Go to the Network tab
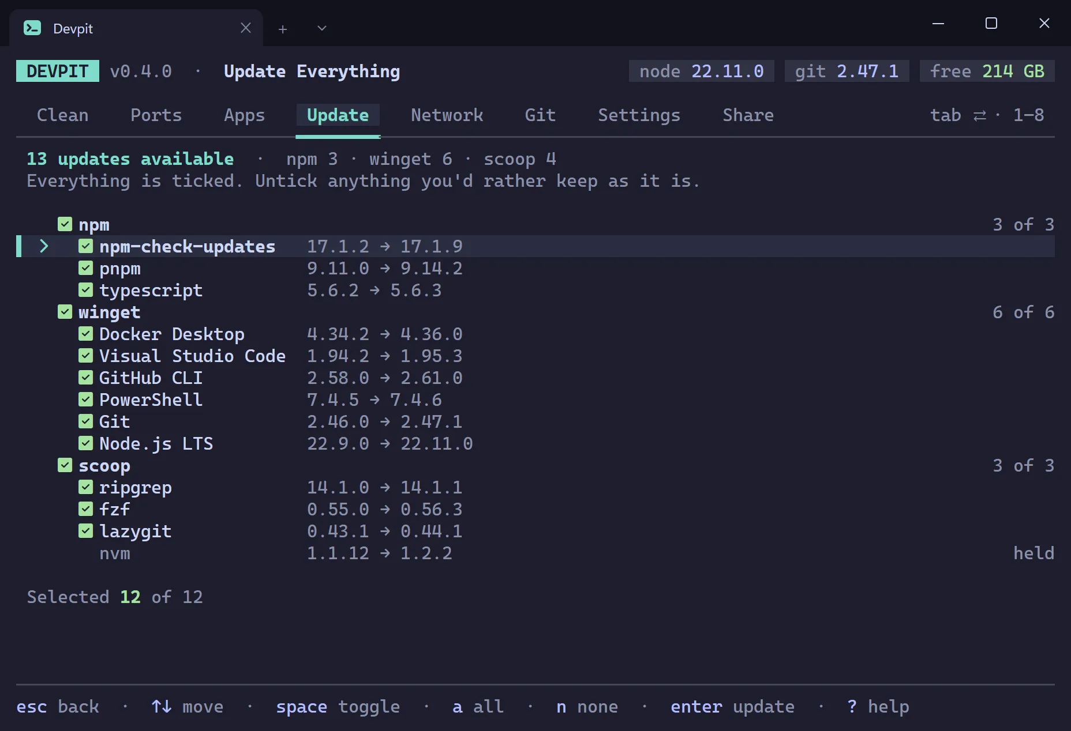This screenshot has width=1071, height=731. point(447,115)
